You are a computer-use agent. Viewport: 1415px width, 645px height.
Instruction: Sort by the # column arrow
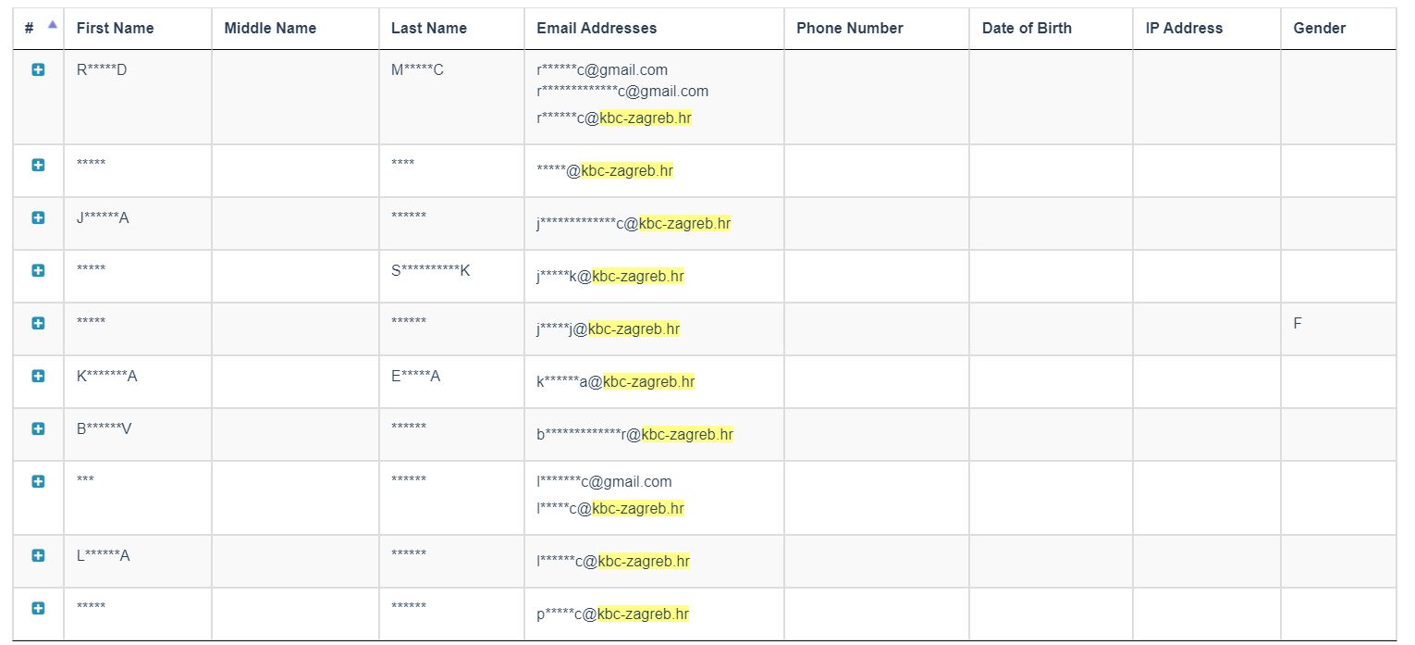click(x=53, y=25)
